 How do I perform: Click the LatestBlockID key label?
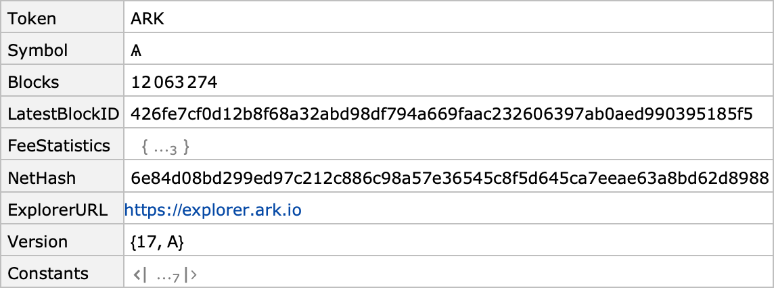pos(64,114)
